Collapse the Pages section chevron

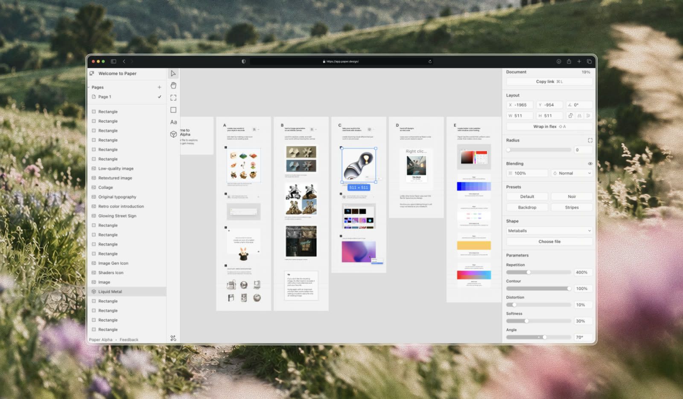[89, 87]
